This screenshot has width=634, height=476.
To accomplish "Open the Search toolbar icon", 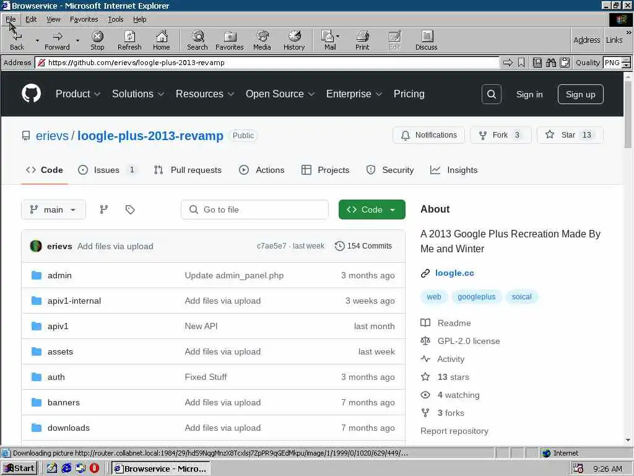I will pos(198,40).
